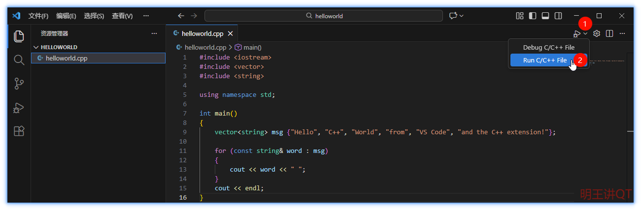Viewport: 641px width, 210px height.
Task: Open the Source Control view
Action: pos(19,83)
